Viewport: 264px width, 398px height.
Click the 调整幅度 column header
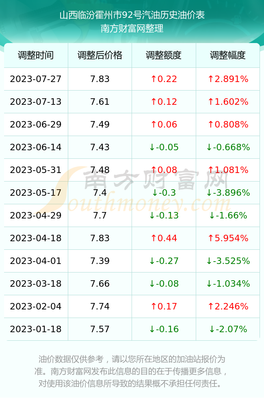click(x=228, y=55)
